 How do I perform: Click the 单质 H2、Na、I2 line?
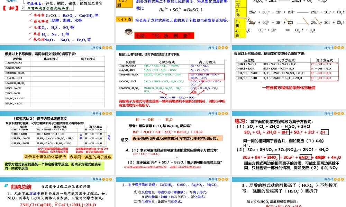pyautogui.click(x=49, y=34)
